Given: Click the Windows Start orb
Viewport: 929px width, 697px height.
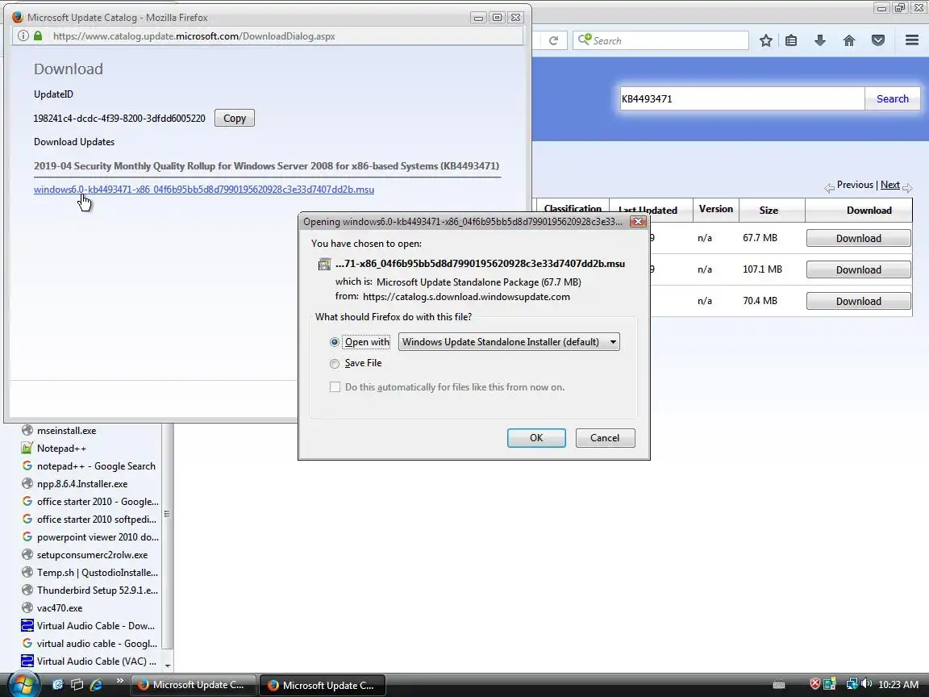Looking at the screenshot, I should [x=23, y=684].
